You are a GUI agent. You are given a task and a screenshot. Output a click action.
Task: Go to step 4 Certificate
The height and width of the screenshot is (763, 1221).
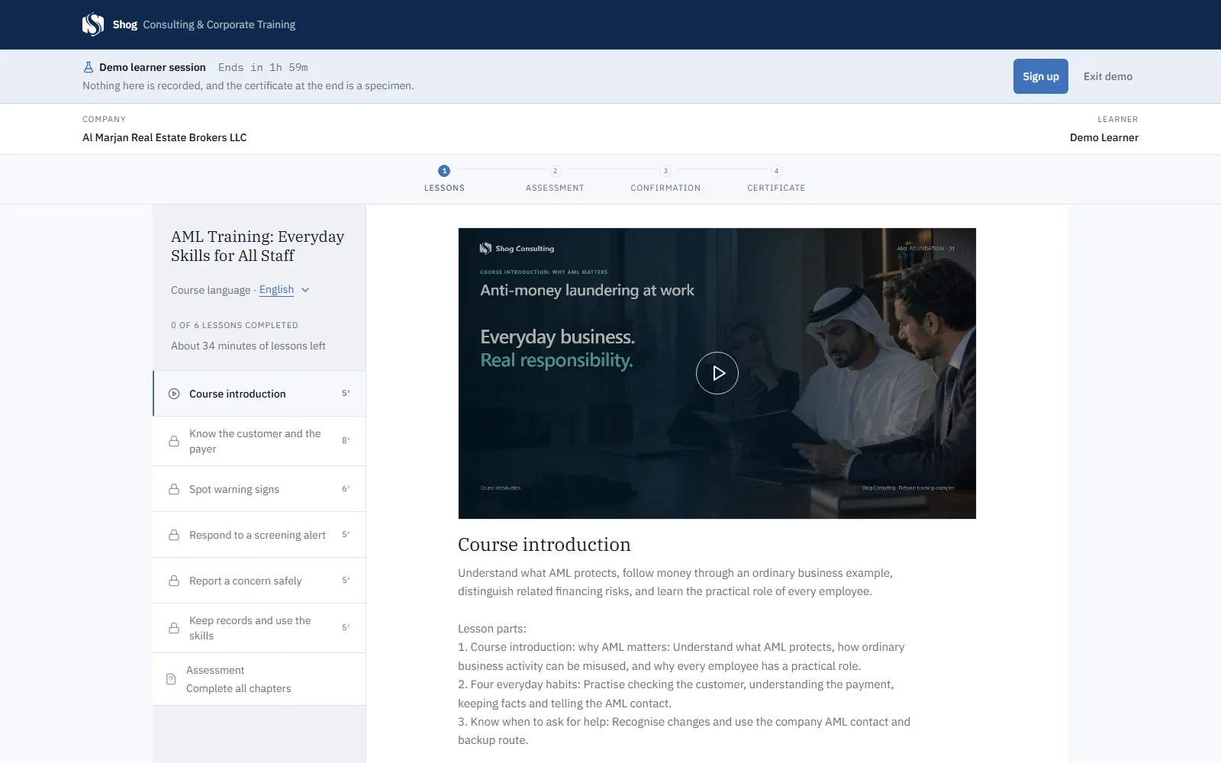[x=776, y=179]
